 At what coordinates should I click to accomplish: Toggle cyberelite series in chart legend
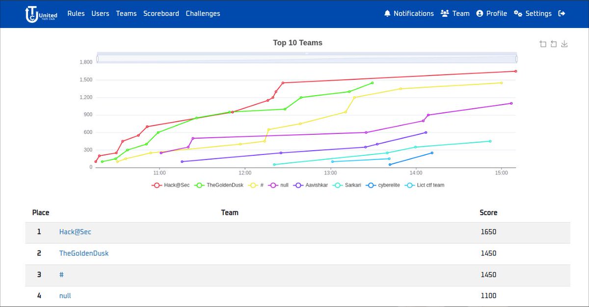(x=383, y=185)
